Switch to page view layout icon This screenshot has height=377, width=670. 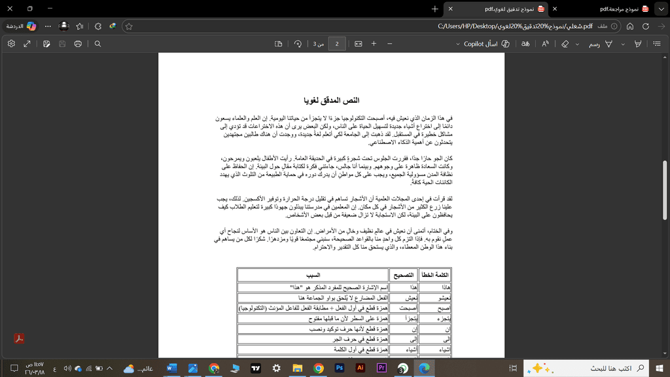coord(278,44)
